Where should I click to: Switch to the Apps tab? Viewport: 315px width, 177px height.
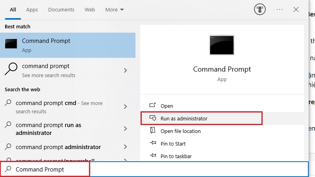click(x=32, y=9)
